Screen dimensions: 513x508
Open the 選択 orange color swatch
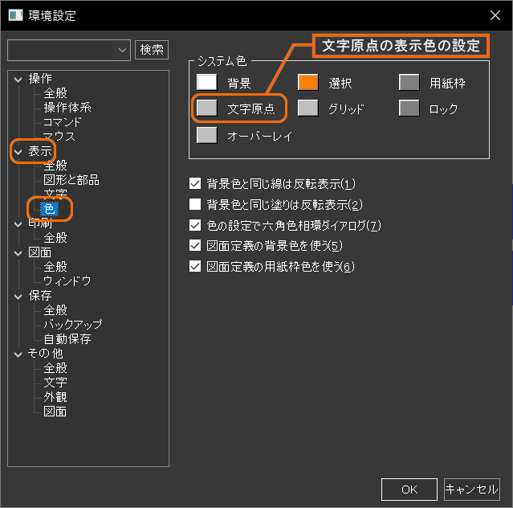(308, 83)
